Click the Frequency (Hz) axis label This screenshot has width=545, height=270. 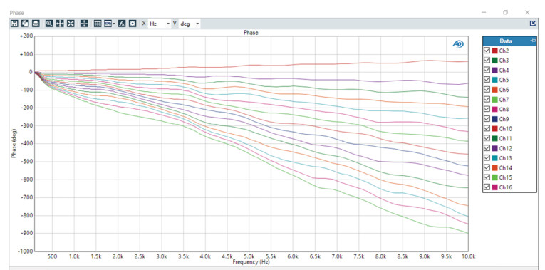tap(251, 261)
